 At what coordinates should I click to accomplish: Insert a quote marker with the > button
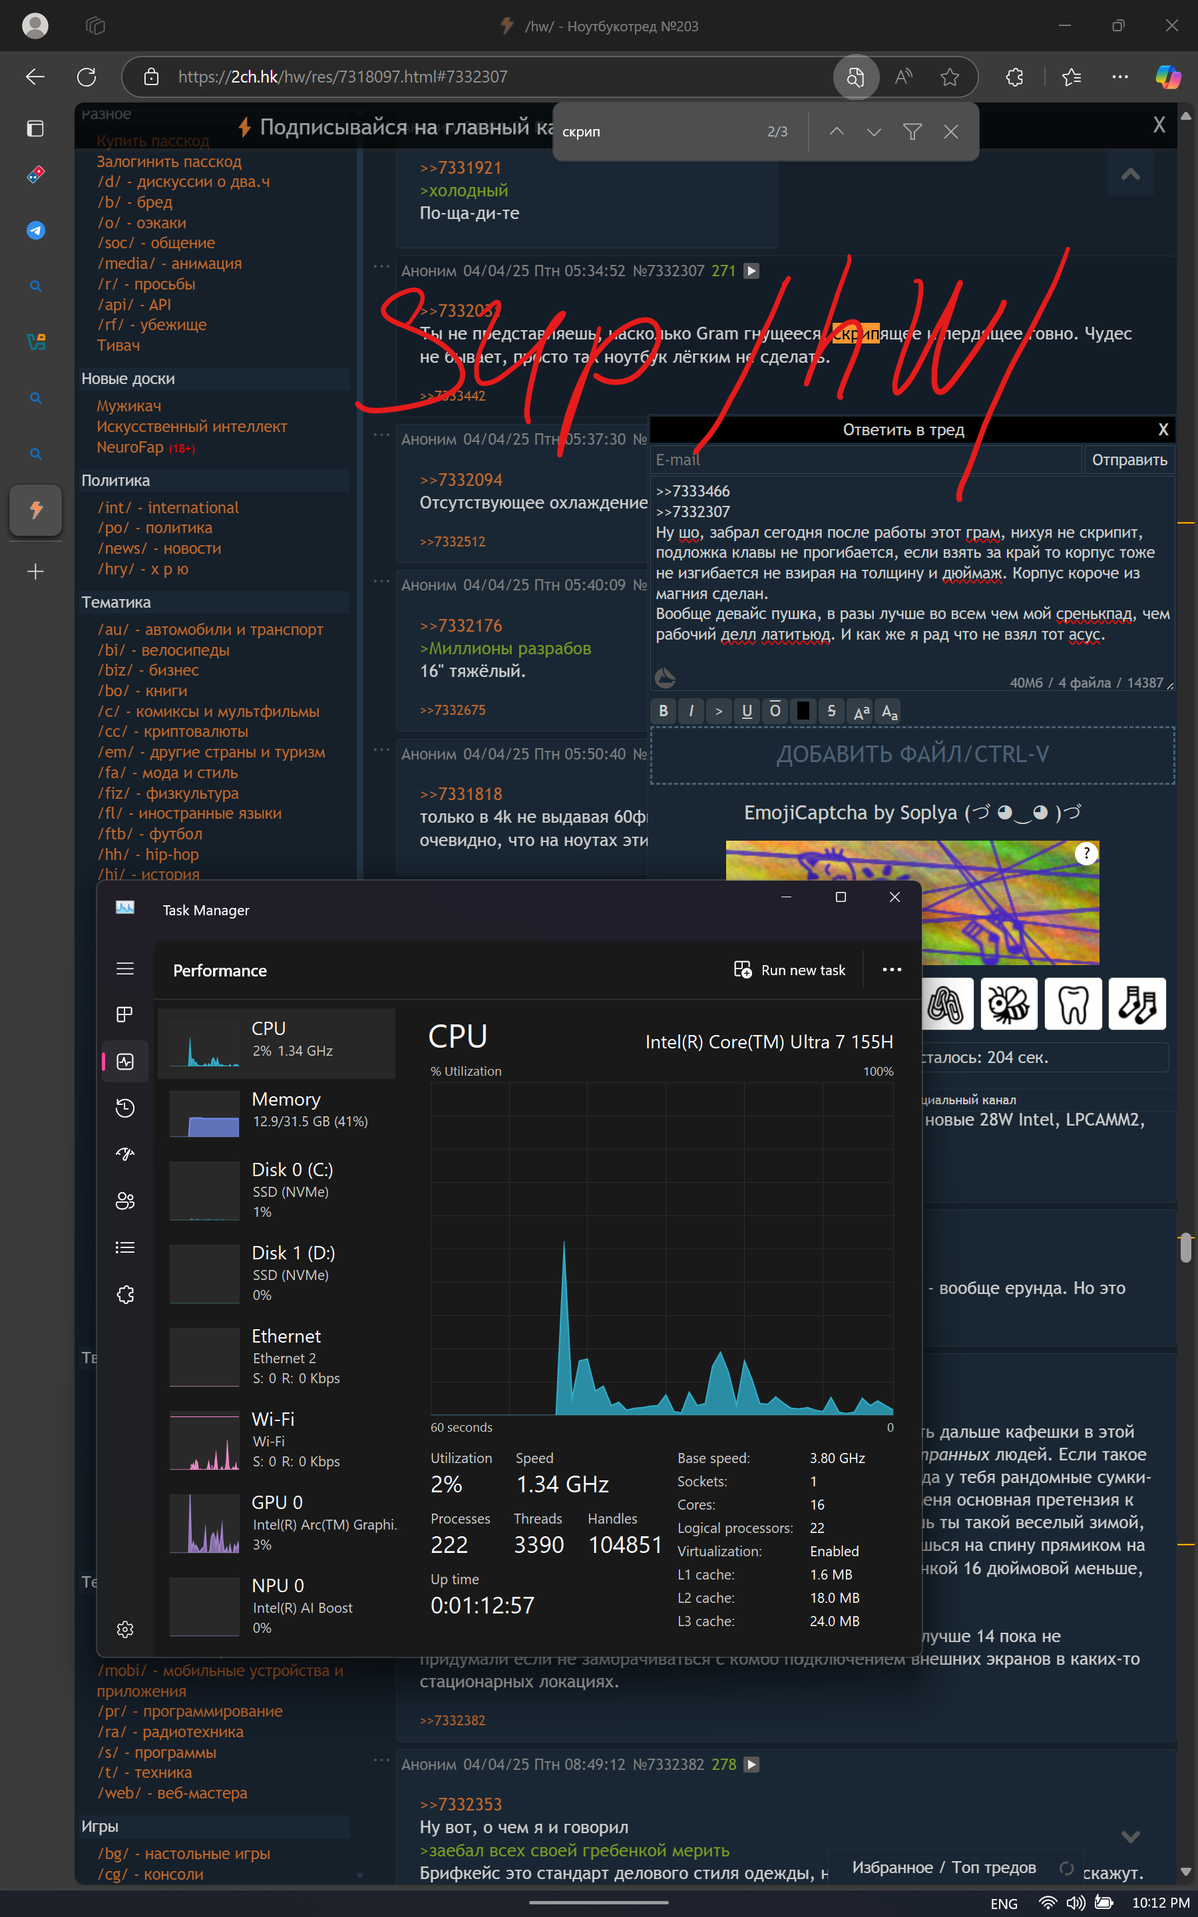tap(719, 711)
